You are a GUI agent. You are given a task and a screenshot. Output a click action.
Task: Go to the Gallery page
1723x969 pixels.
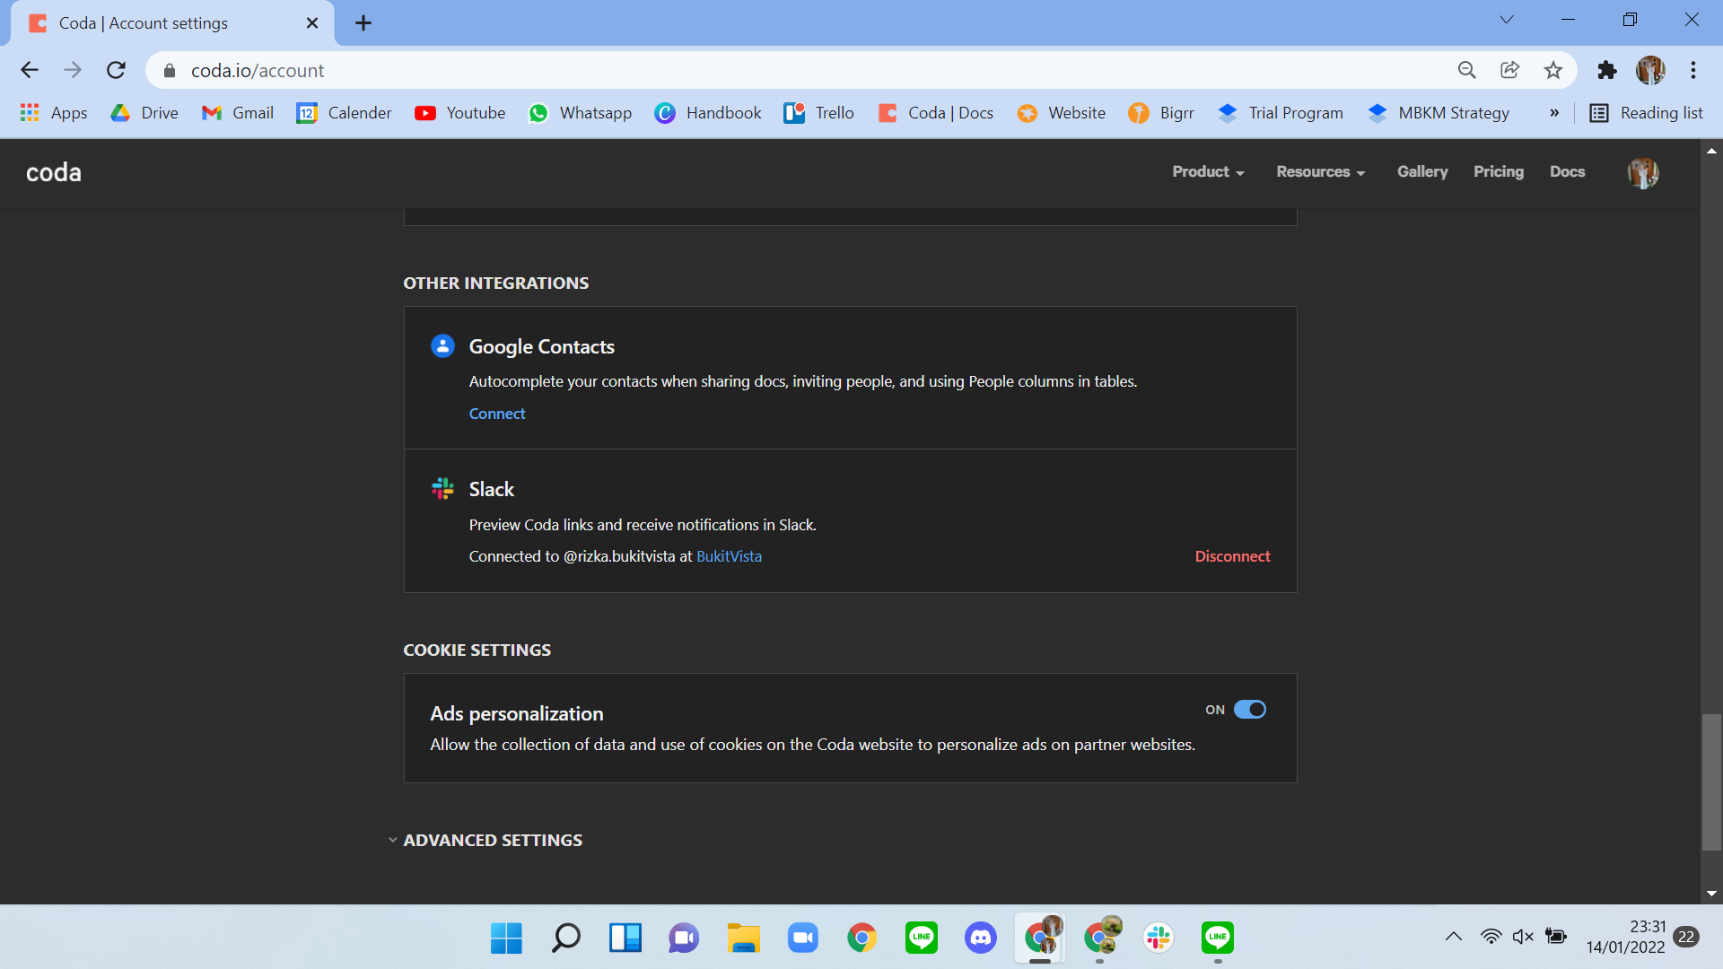pyautogui.click(x=1422, y=172)
